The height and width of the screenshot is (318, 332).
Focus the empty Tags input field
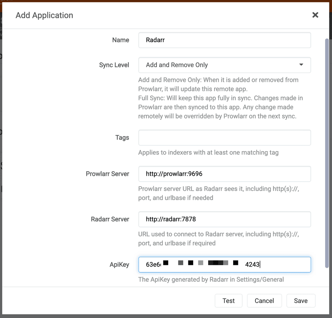click(224, 138)
